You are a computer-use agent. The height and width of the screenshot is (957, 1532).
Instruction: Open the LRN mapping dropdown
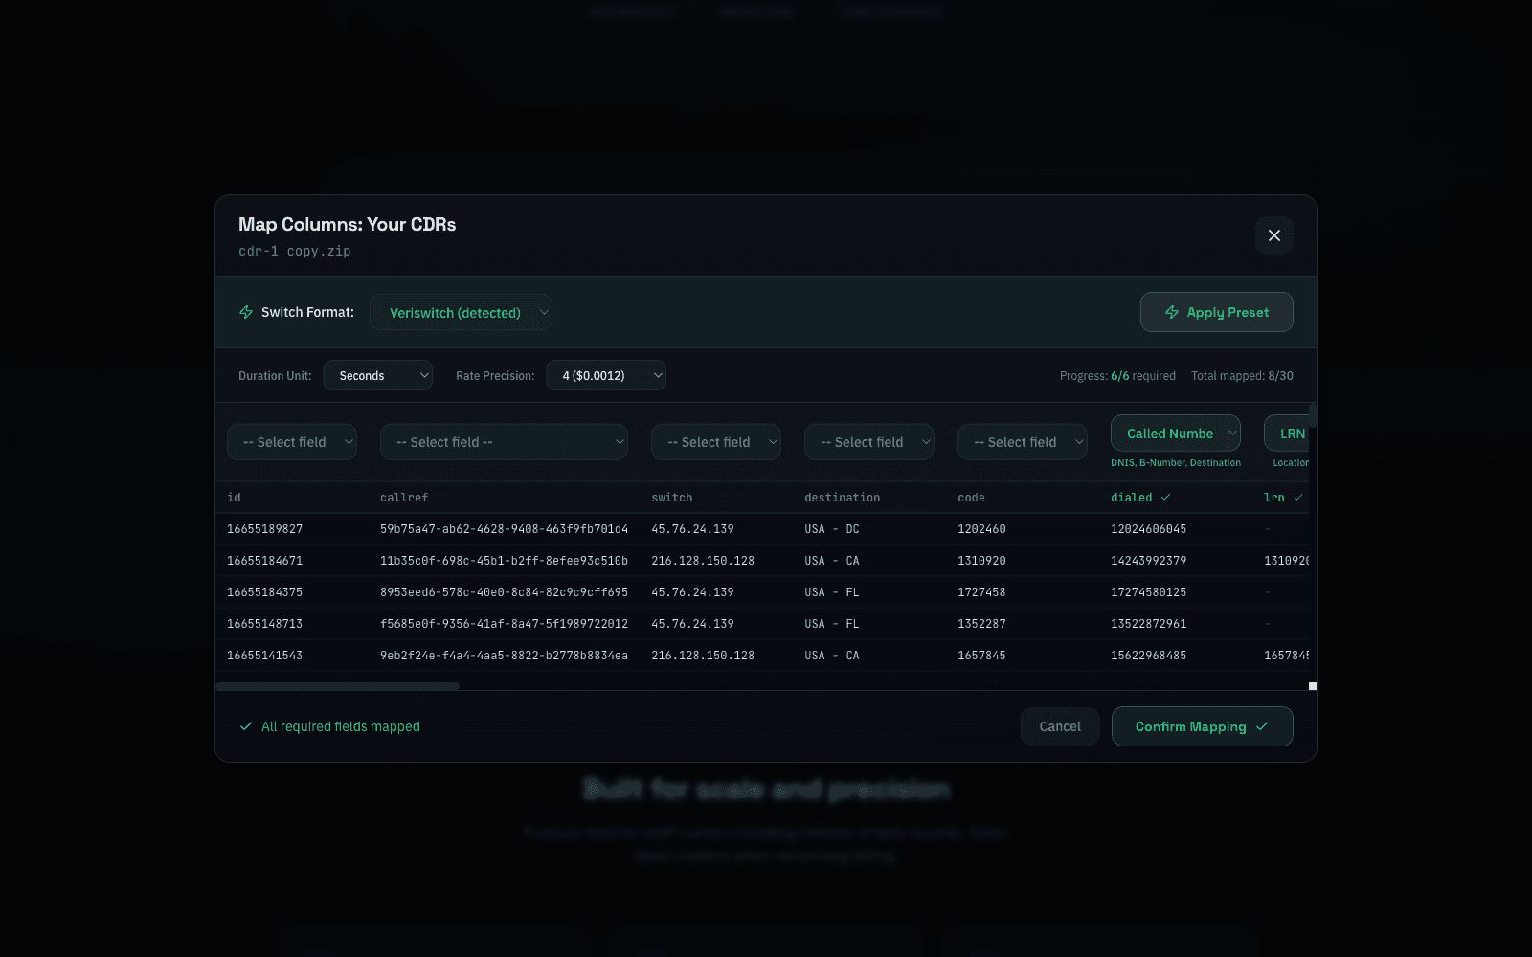coord(1288,434)
